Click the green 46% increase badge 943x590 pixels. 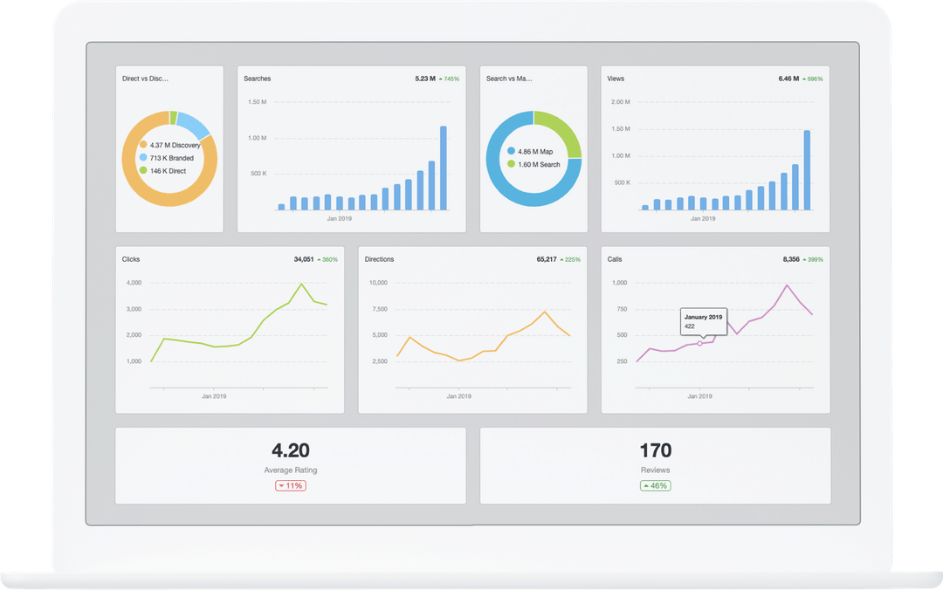pyautogui.click(x=656, y=485)
